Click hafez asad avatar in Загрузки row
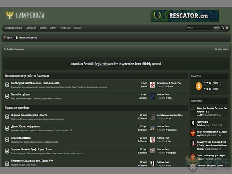 [152, 151]
